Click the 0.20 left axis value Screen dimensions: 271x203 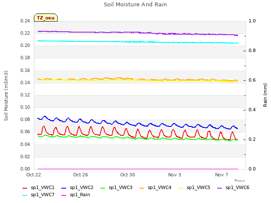pos(25,46)
